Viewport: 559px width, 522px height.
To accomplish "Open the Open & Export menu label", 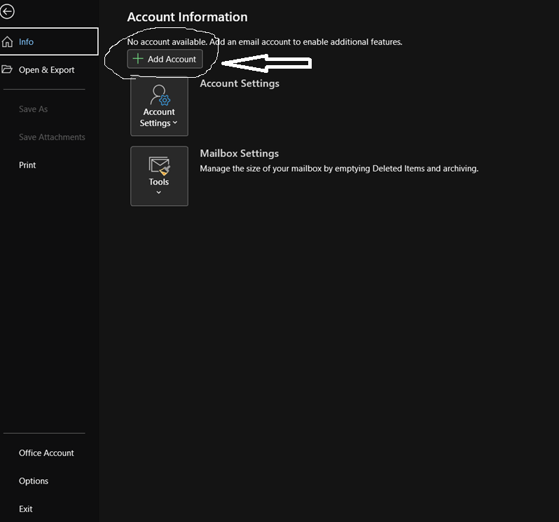I will coord(47,70).
